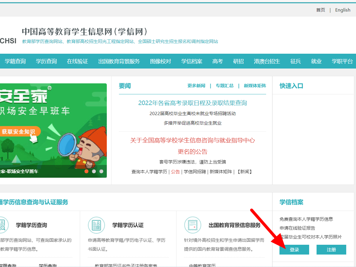Open 多措并举促进高校毕业生就业 link
This screenshot has height=267, width=356.
[x=193, y=123]
